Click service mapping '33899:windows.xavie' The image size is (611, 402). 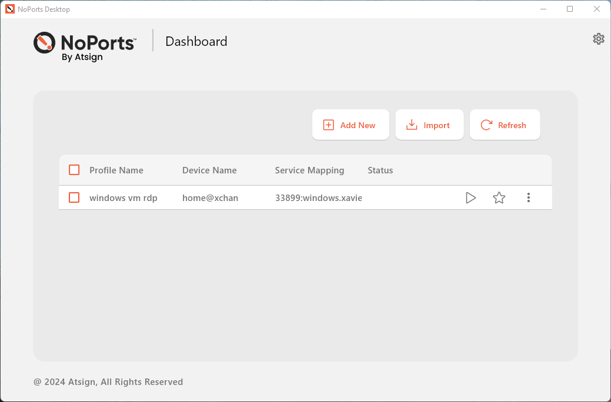pos(318,198)
